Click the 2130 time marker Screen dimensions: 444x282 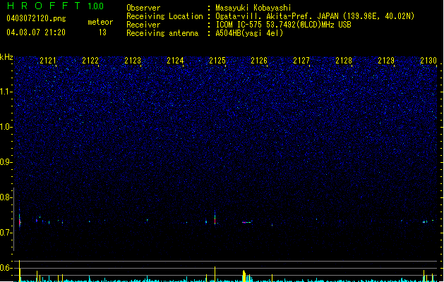pos(428,61)
